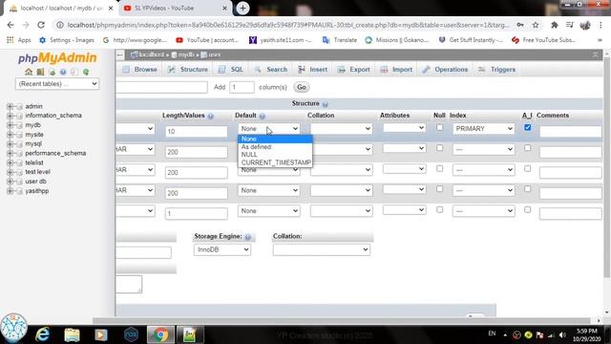Open Internet Explorer from the taskbar
This screenshot has height=344, width=611.
tap(42, 334)
